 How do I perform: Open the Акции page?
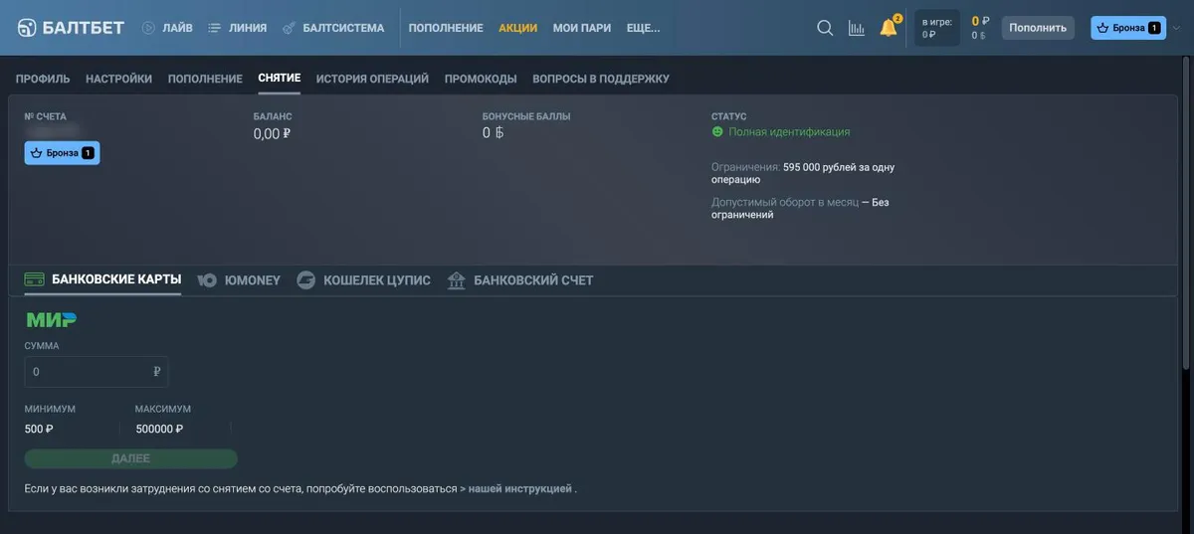tap(517, 28)
